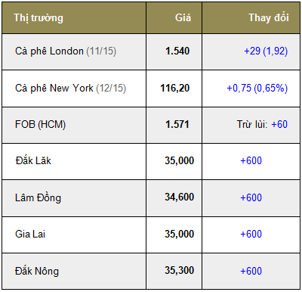This screenshot has width=302, height=292.
Task: Click the 'Thay đổi' column header
Action: point(269,17)
